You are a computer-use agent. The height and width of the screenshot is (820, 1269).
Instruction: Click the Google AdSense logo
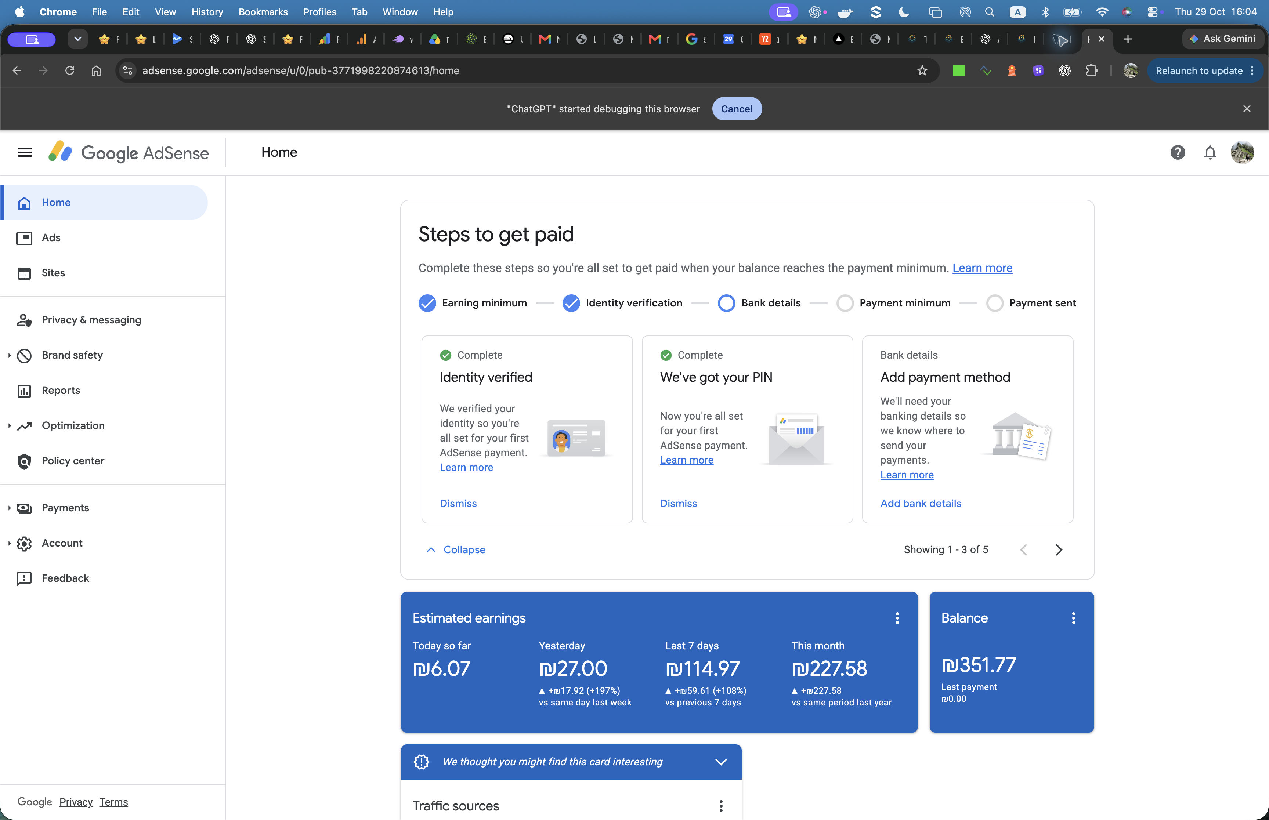pos(129,152)
